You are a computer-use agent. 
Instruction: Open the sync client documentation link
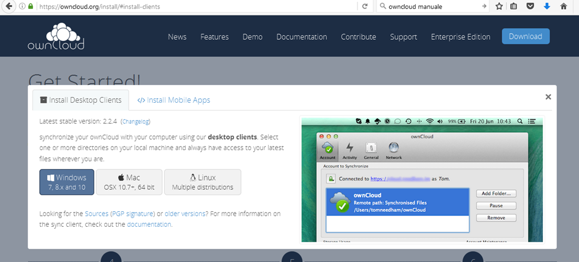(149, 224)
